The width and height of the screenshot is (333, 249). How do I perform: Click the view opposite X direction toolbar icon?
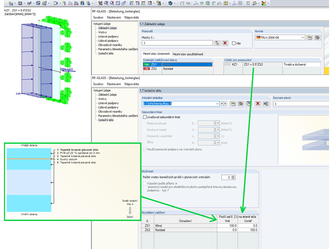tap(149, 3)
